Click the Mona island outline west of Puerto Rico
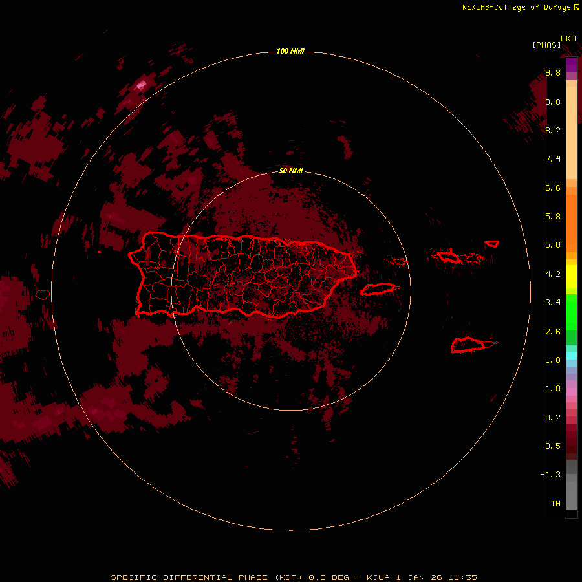Image resolution: width=582 pixels, height=582 pixels. click(42, 295)
